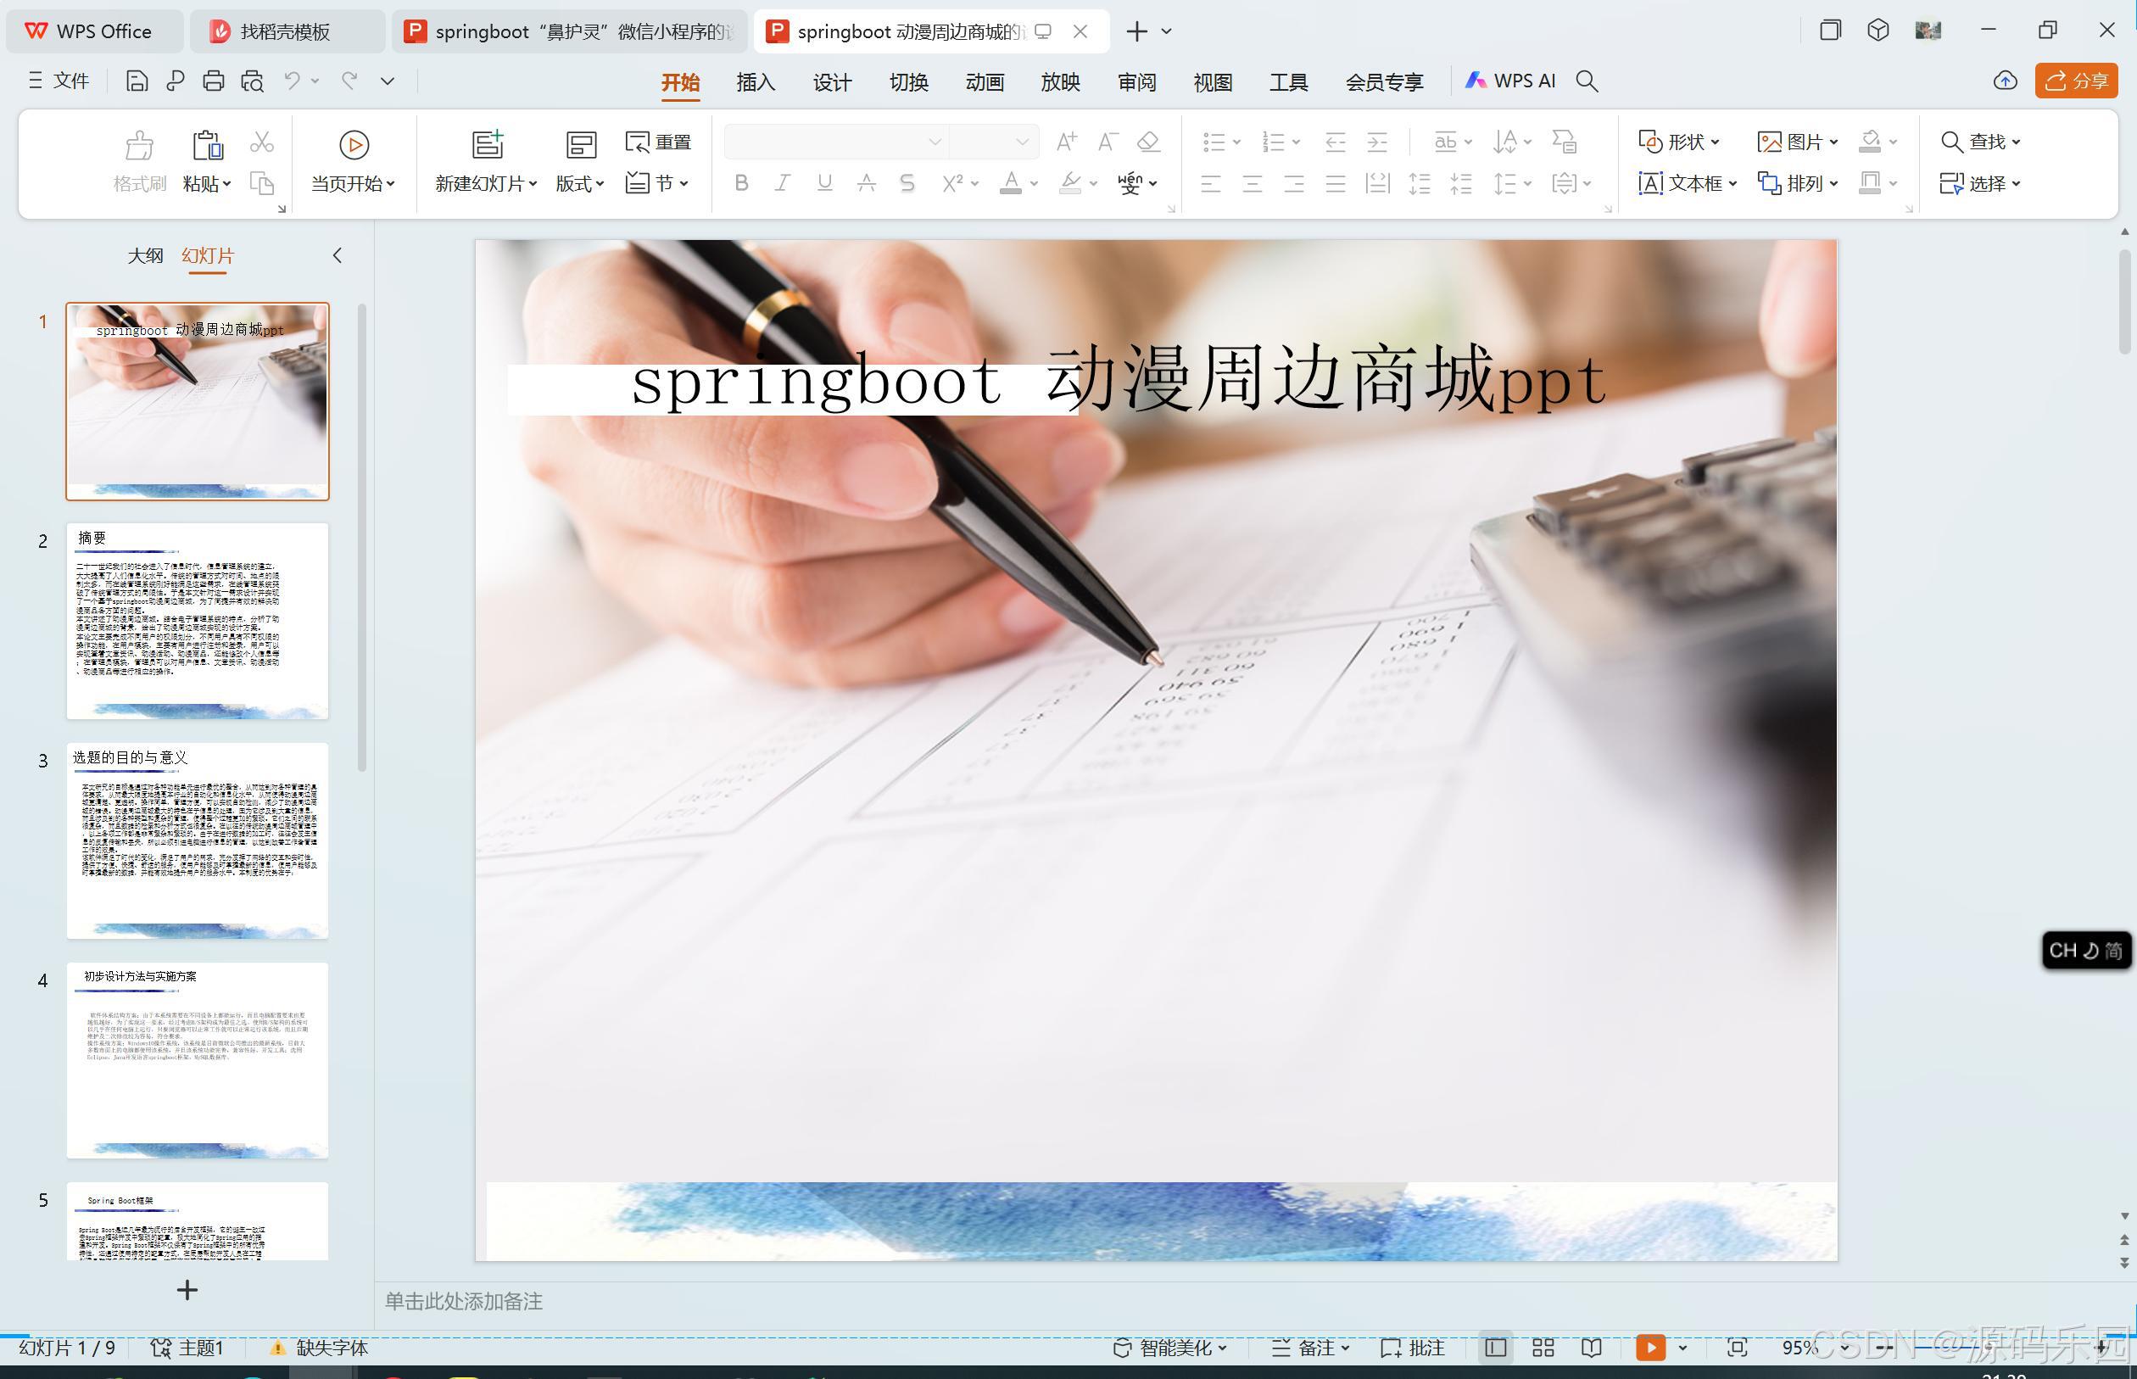Toggle underline formatting
This screenshot has width=2137, height=1379.
tap(823, 182)
